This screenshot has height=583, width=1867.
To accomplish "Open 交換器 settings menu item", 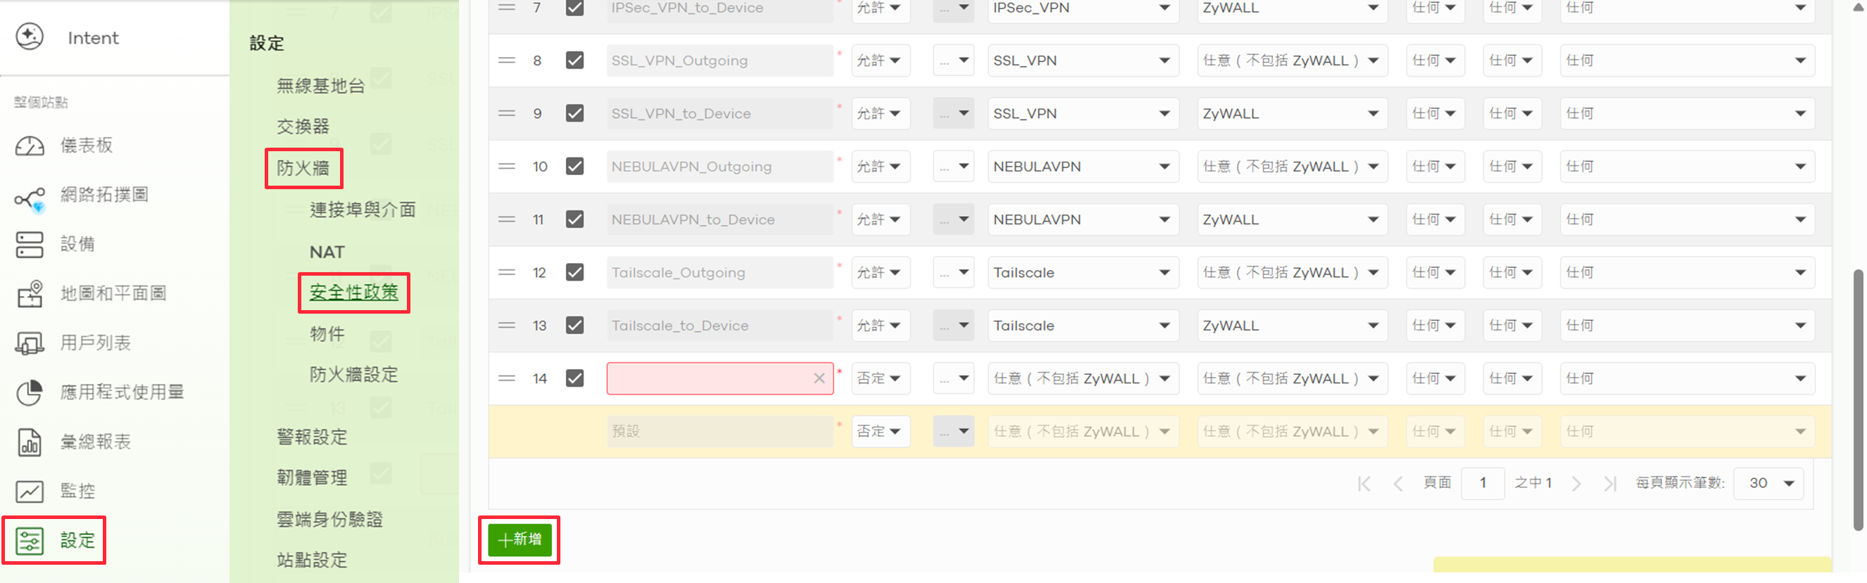I will click(x=303, y=127).
